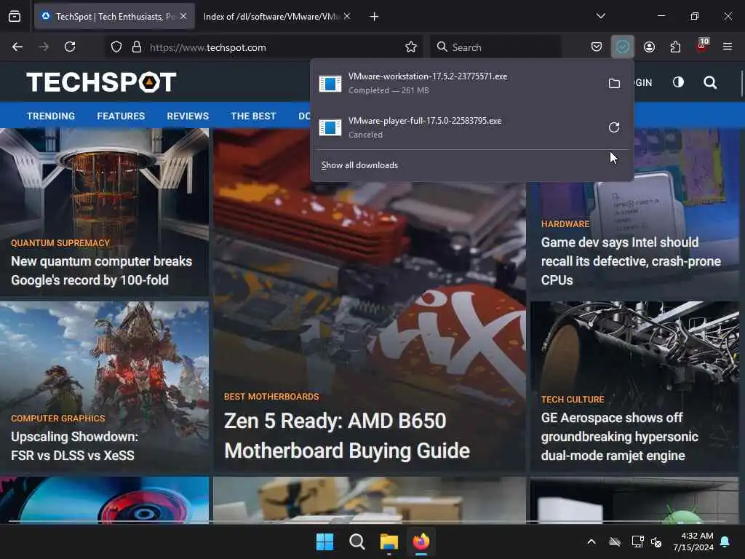Open the TRENDING menu item
Screen dimensions: 745x559
tap(51, 116)
